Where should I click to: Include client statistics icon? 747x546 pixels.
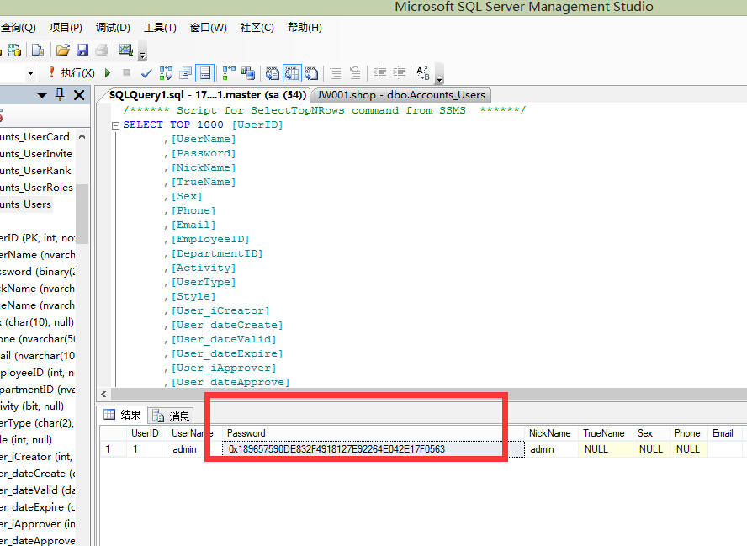point(247,73)
